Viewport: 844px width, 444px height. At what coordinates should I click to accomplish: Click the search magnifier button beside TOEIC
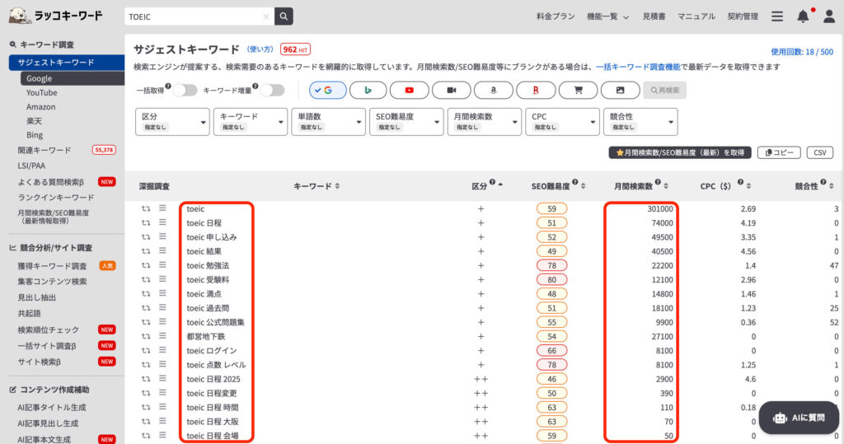(x=284, y=16)
